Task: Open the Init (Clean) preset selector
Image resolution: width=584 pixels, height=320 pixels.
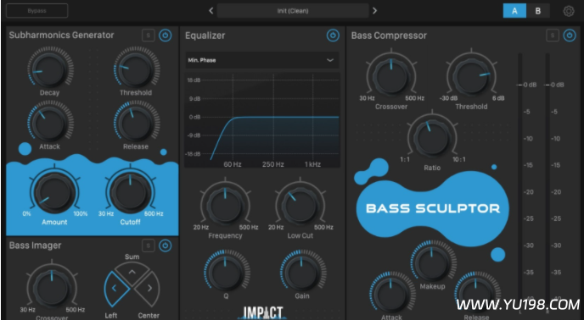Action: 293,11
